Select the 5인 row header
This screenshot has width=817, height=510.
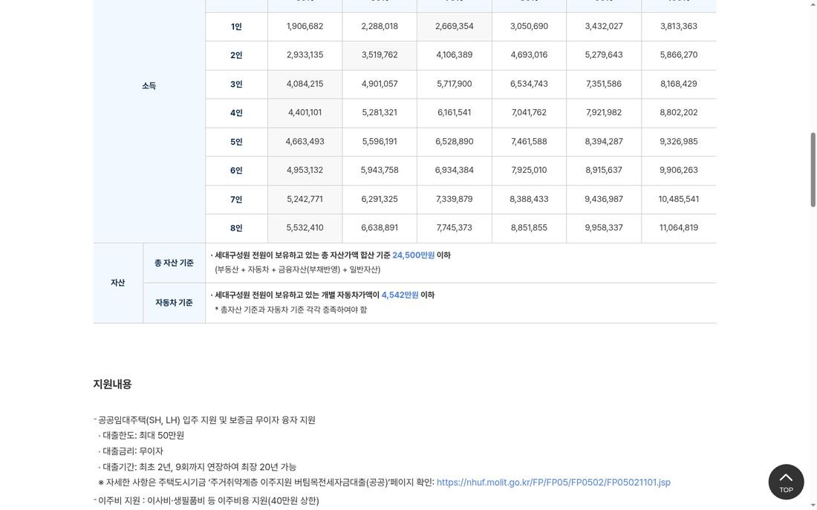click(x=236, y=142)
